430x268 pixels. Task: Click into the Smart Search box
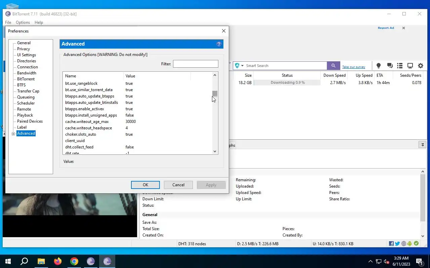286,66
